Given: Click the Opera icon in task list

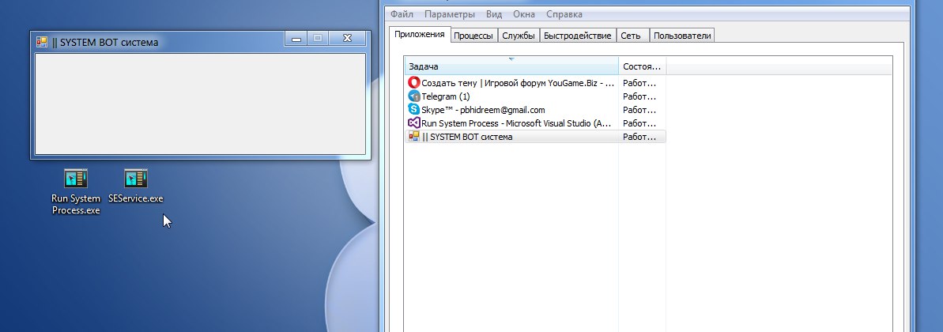Looking at the screenshot, I should tap(413, 83).
